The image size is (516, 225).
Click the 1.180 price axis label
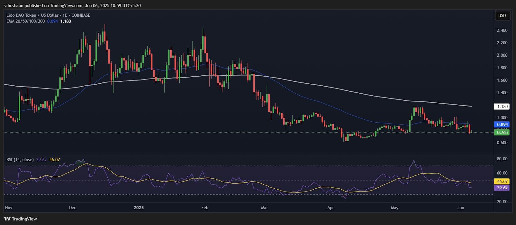point(502,107)
